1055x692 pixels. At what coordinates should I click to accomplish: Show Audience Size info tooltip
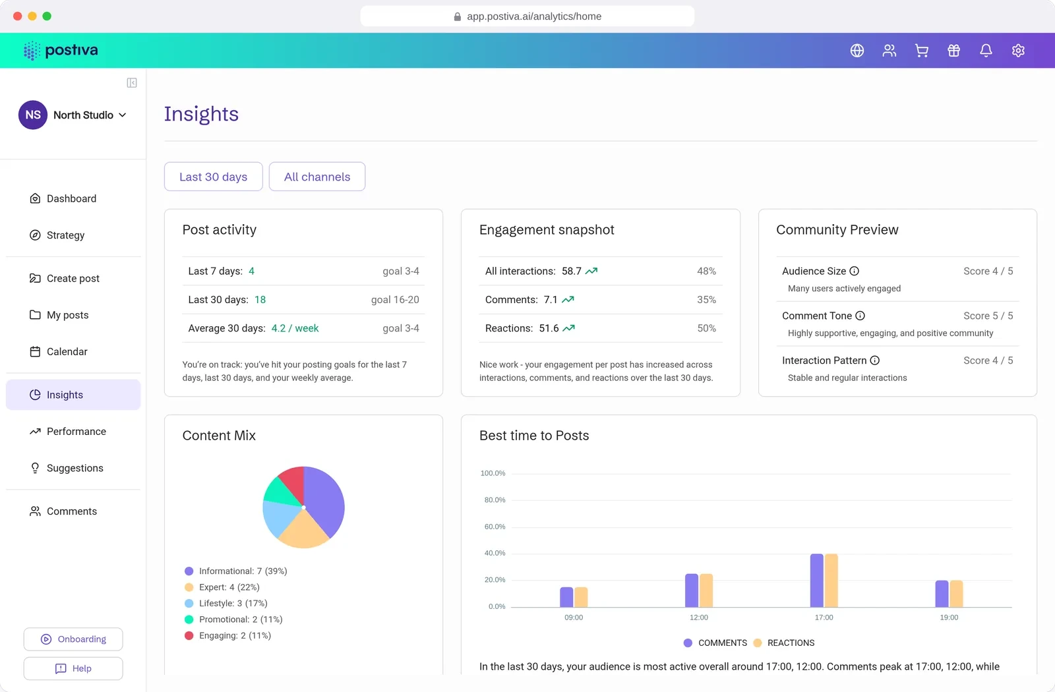[855, 271]
